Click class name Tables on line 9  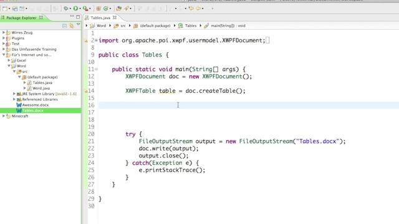tap(152, 55)
